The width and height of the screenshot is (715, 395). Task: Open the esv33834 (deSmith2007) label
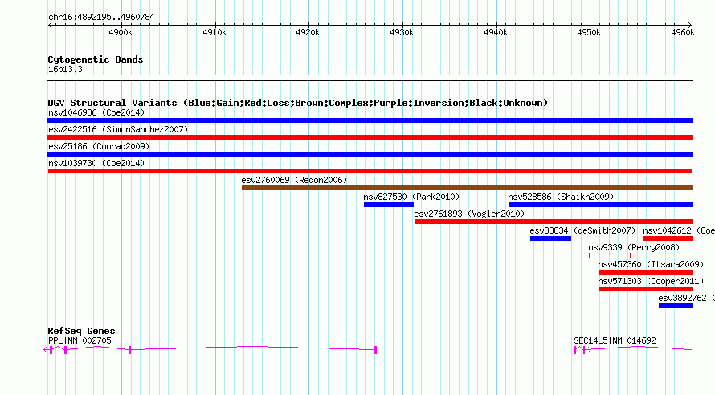(x=582, y=230)
